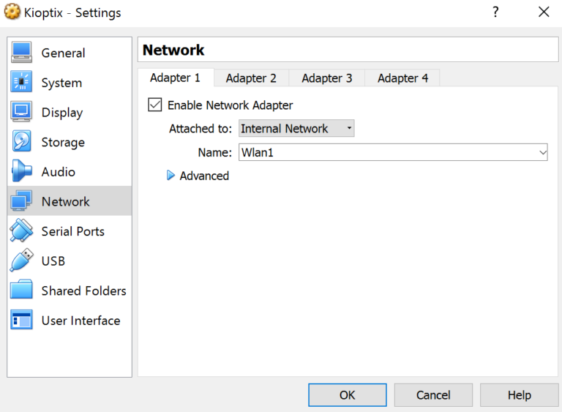Switch to the Adapter 3 tab
The width and height of the screenshot is (562, 412).
click(327, 78)
